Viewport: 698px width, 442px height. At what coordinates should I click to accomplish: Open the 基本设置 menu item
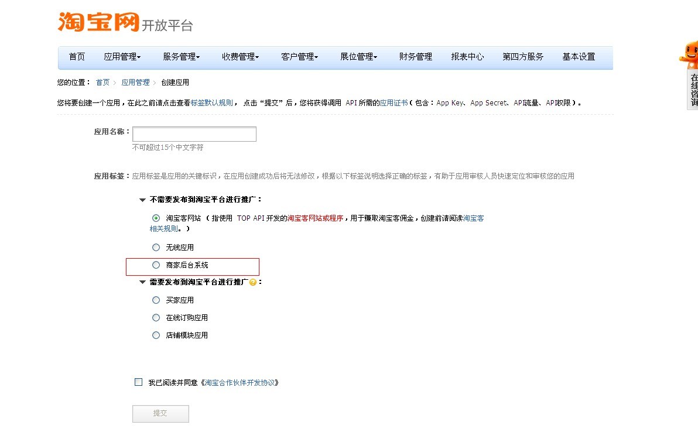point(579,57)
